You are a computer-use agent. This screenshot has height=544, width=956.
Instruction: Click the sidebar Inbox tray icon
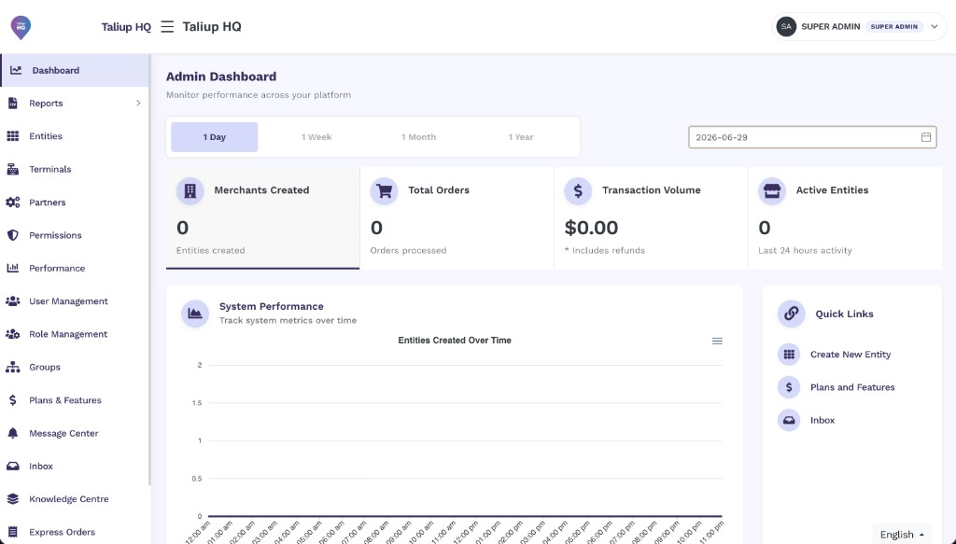click(x=13, y=466)
